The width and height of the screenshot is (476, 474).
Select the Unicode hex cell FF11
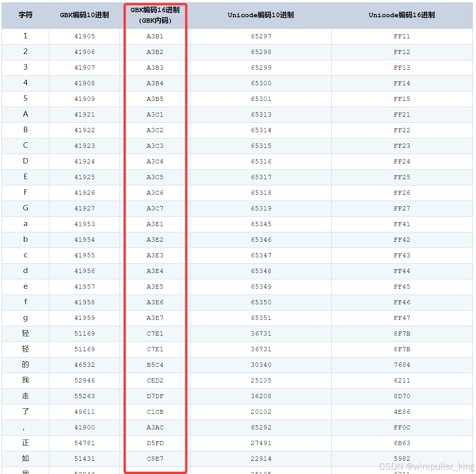point(402,36)
